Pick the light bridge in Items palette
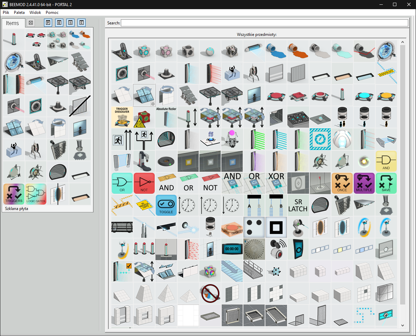The height and width of the screenshot is (336, 416). [x=36, y=84]
